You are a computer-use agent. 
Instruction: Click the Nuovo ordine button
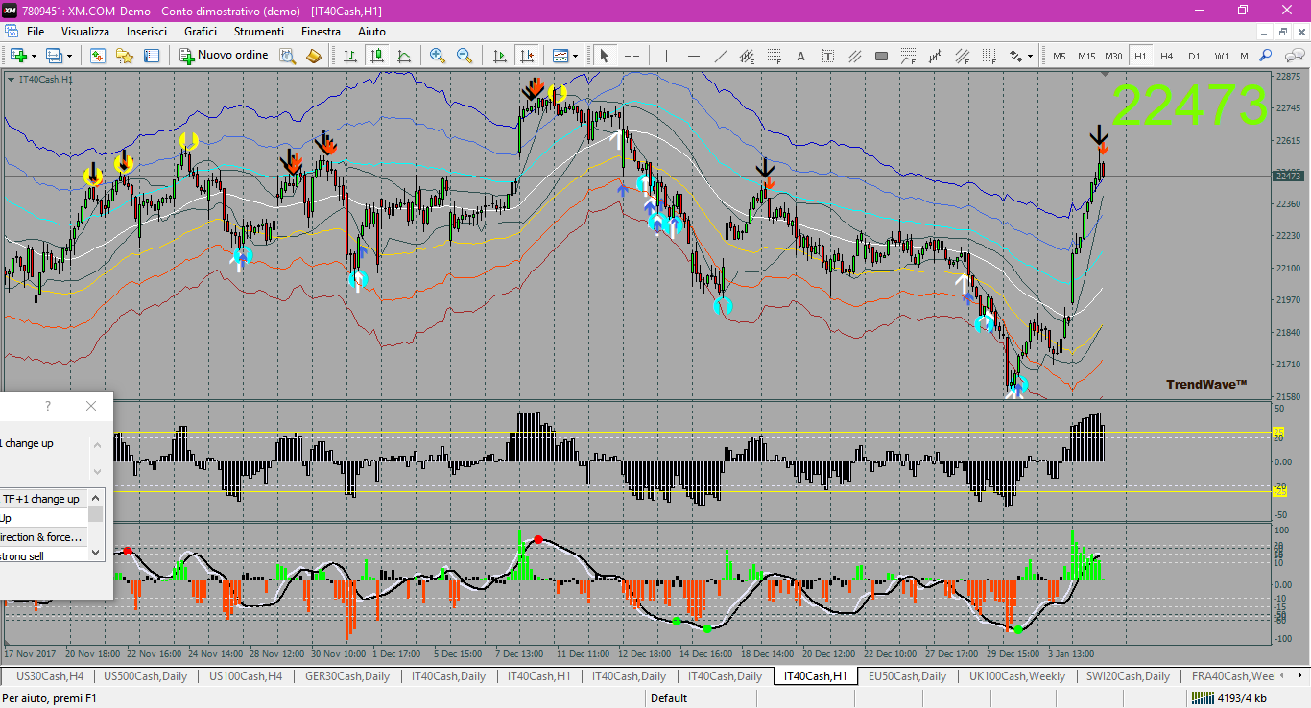(225, 56)
